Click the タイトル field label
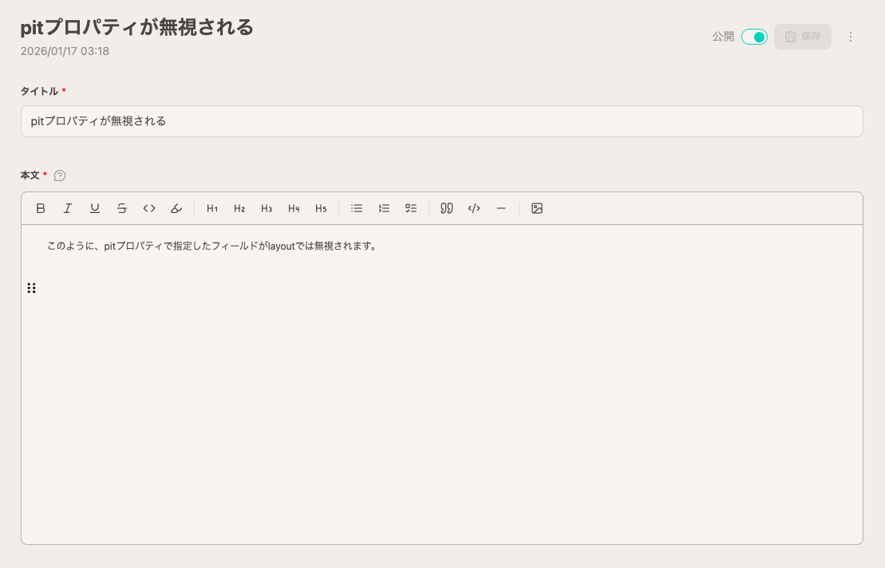Screen dimensions: 885x568 (40, 91)
